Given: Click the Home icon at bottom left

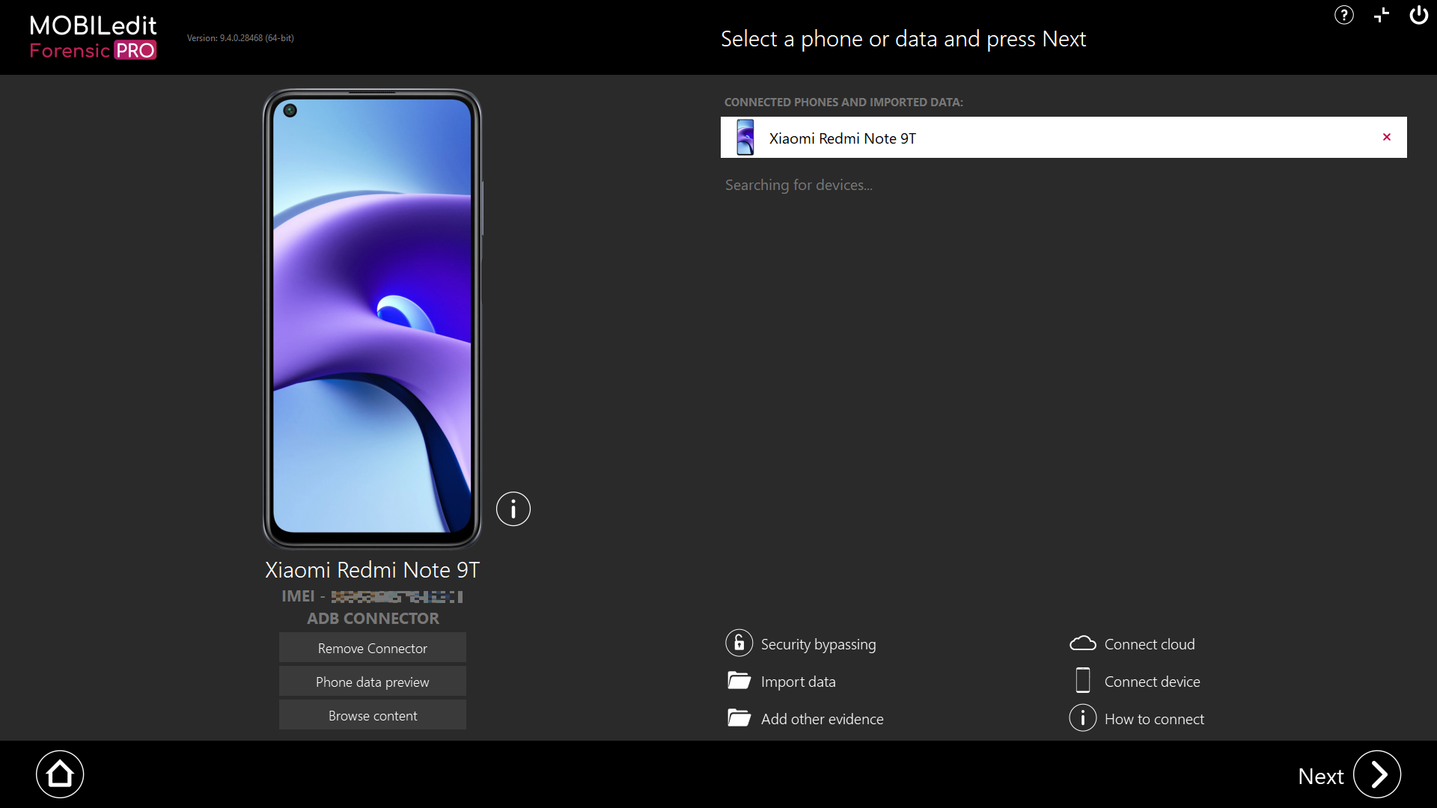Looking at the screenshot, I should point(60,774).
